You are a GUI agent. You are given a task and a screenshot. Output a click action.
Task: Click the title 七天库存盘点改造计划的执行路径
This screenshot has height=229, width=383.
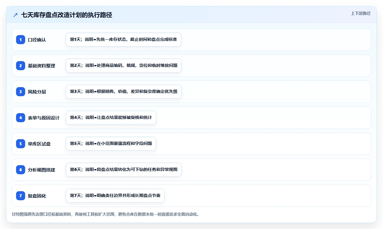(67, 15)
